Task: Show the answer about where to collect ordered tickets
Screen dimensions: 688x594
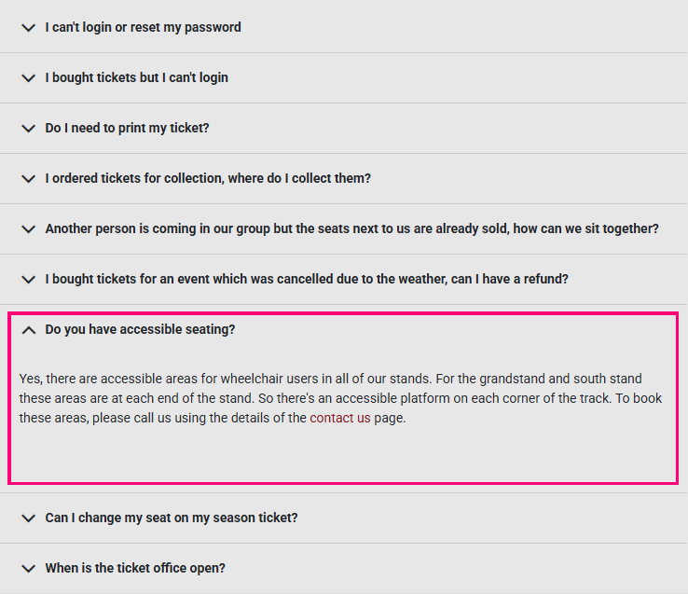Action: (x=208, y=178)
